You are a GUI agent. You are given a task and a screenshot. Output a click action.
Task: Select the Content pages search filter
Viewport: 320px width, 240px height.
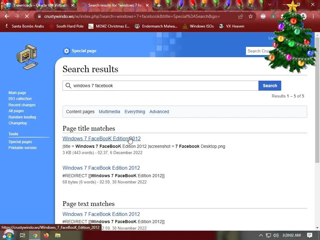(80, 112)
